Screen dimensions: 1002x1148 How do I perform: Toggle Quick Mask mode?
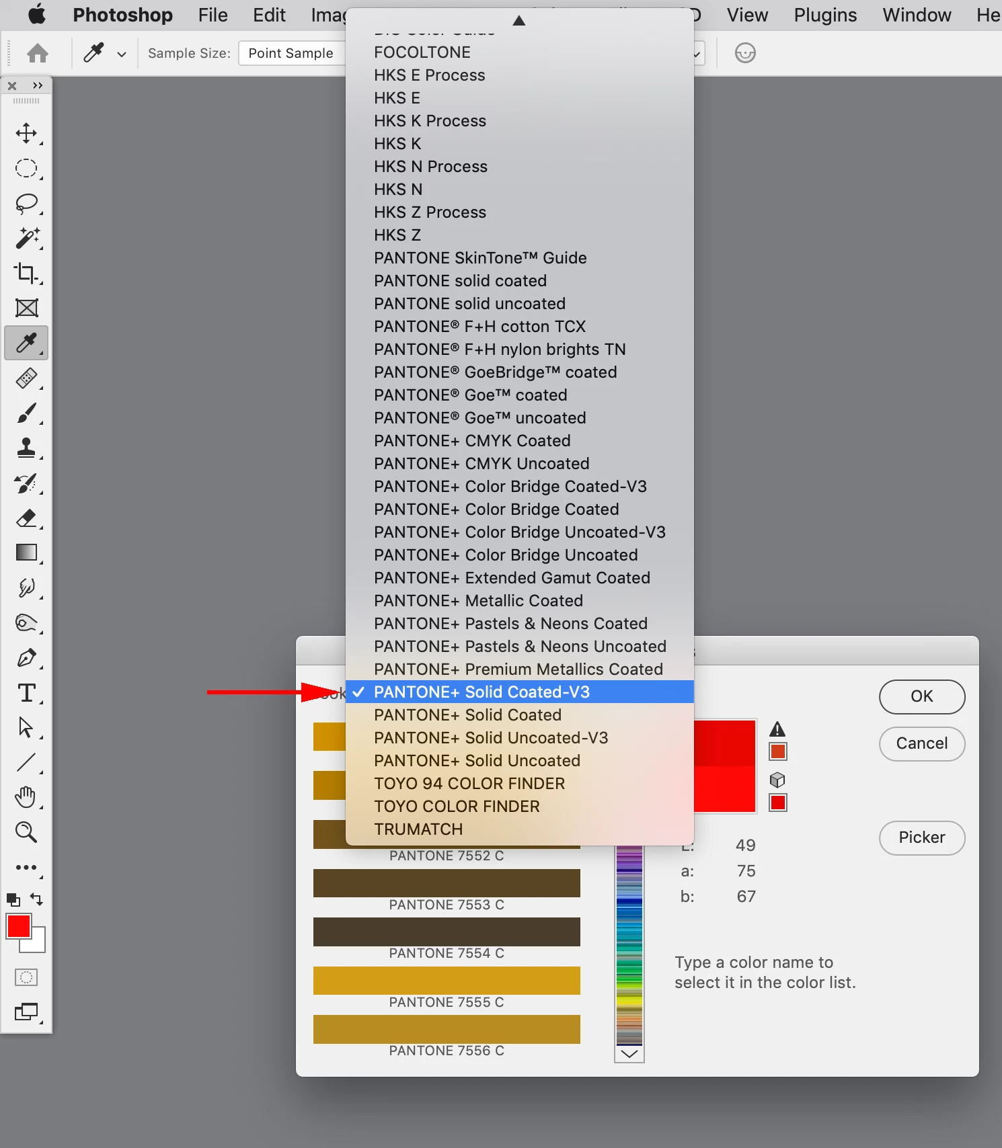pyautogui.click(x=26, y=977)
